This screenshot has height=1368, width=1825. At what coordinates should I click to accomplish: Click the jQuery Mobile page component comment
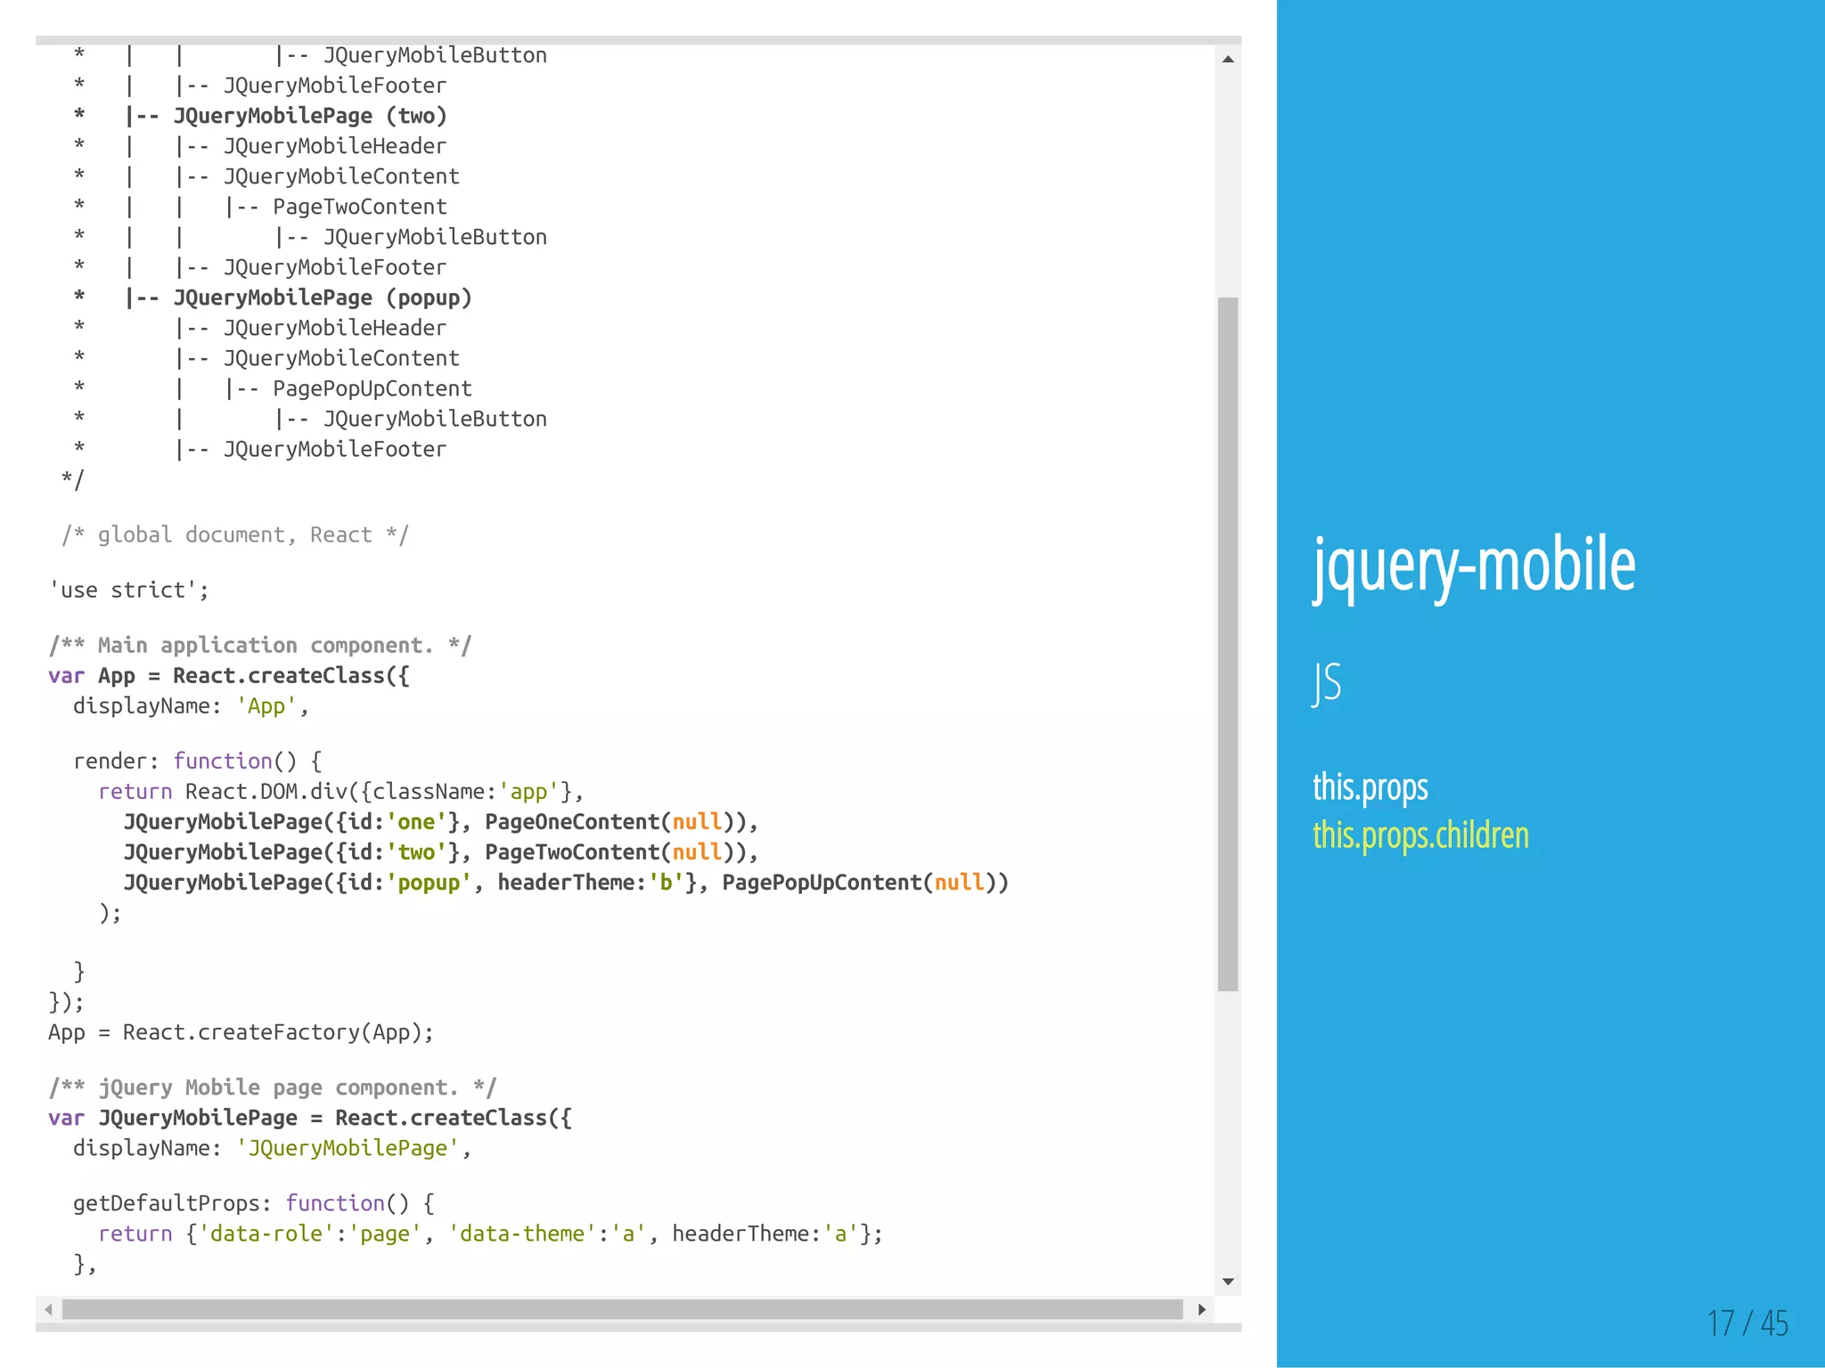(273, 1087)
